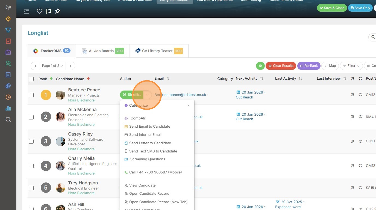
Task: Open the green people icon in sidebar
Action: coord(8,64)
